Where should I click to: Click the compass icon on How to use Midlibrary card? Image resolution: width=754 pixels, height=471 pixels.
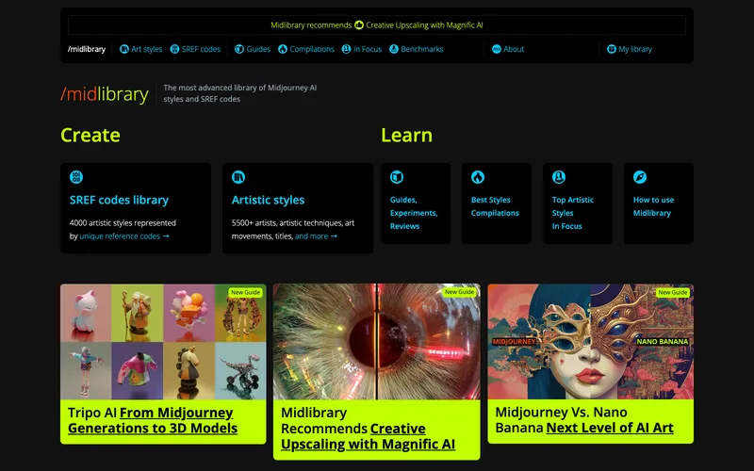[x=640, y=177]
